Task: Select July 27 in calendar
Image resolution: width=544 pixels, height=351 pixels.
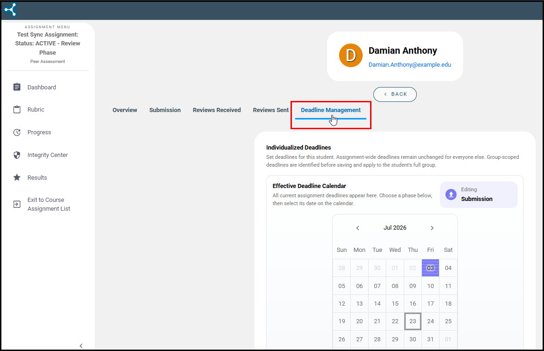Action: [x=359, y=339]
